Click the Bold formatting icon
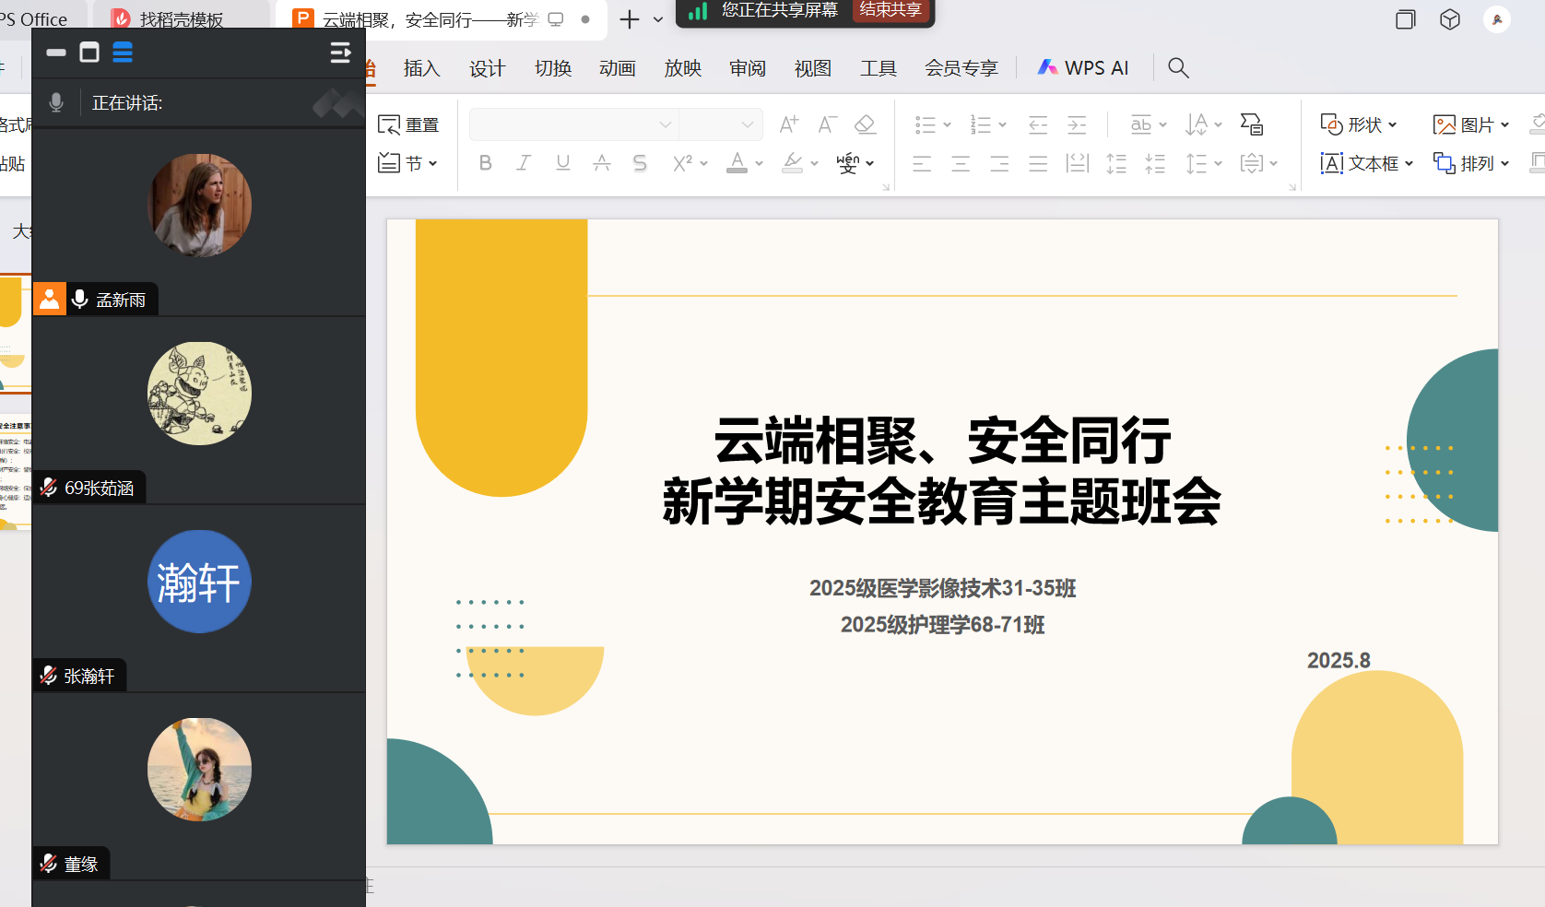The width and height of the screenshot is (1545, 907). pos(486,163)
